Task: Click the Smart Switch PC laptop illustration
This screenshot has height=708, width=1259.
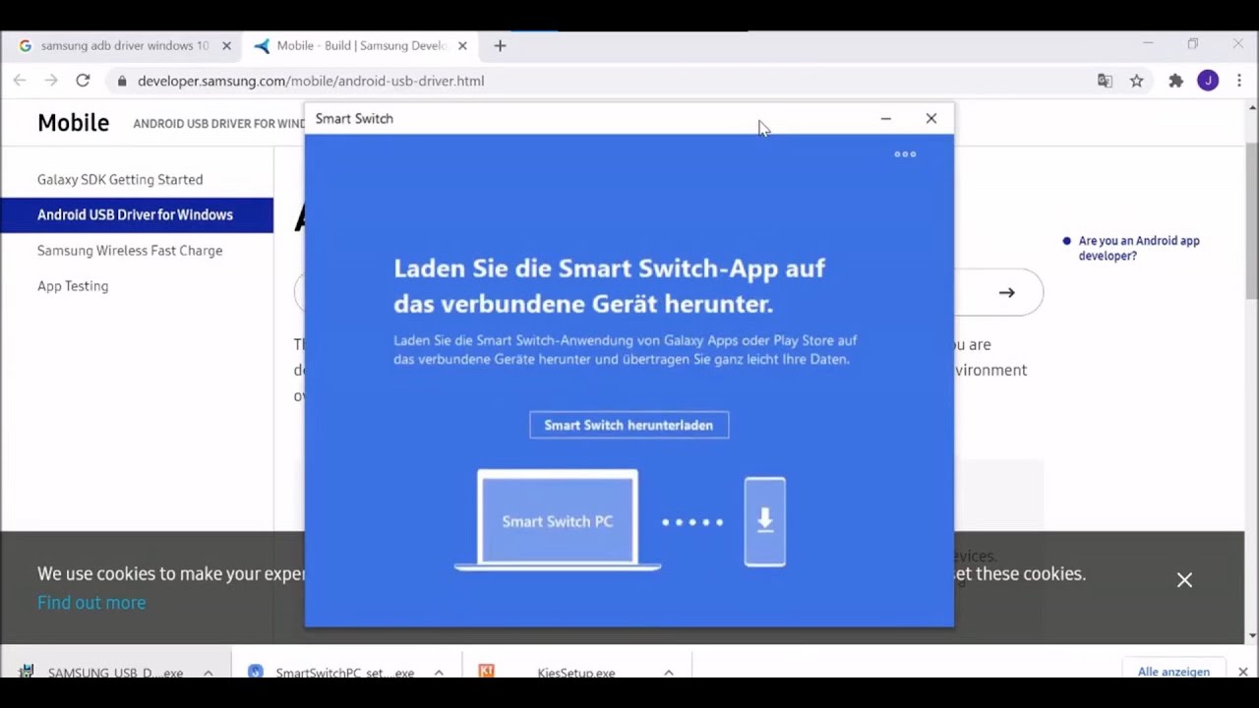Action: tap(558, 520)
